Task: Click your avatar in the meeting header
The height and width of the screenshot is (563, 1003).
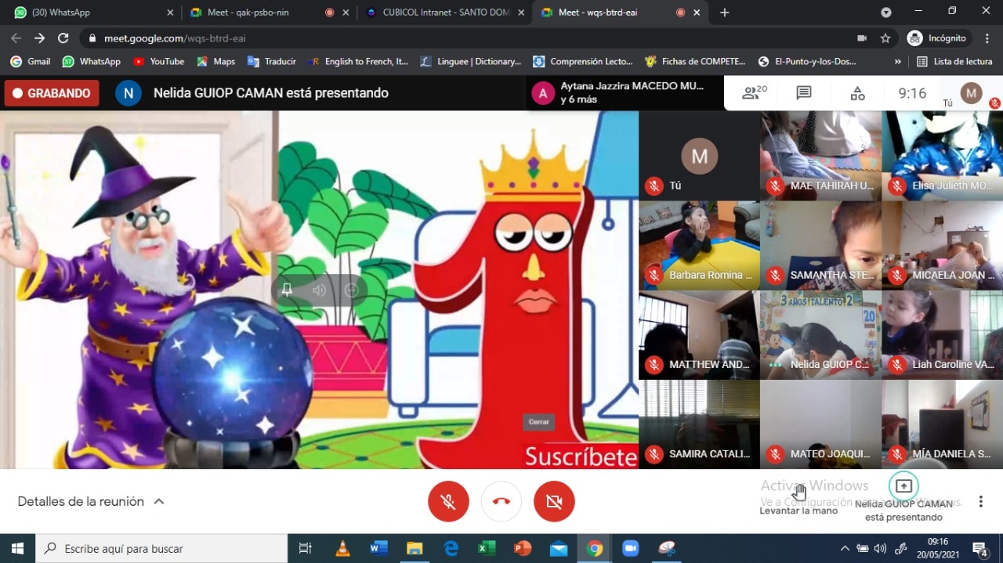Action: pyautogui.click(x=972, y=93)
